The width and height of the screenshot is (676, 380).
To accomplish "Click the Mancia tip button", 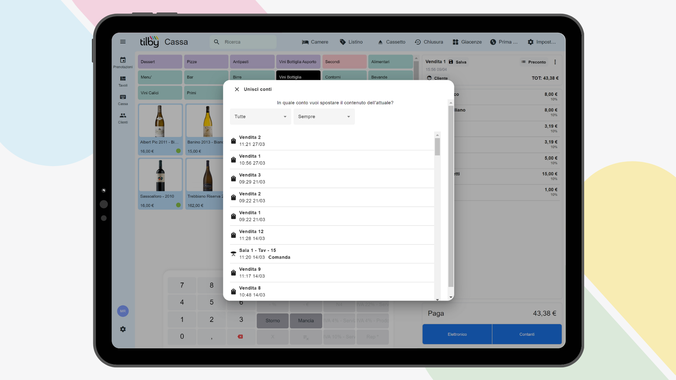I will (x=306, y=321).
